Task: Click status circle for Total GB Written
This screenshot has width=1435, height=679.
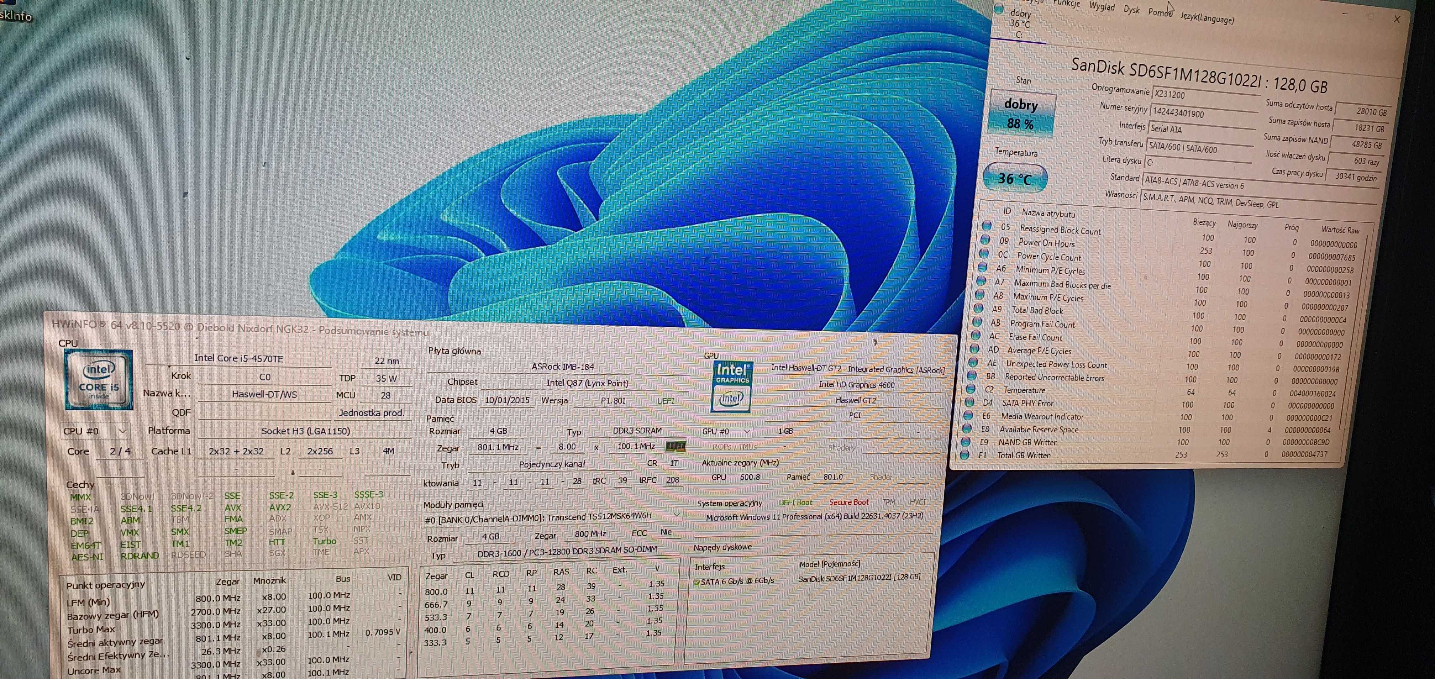Action: 965,454
